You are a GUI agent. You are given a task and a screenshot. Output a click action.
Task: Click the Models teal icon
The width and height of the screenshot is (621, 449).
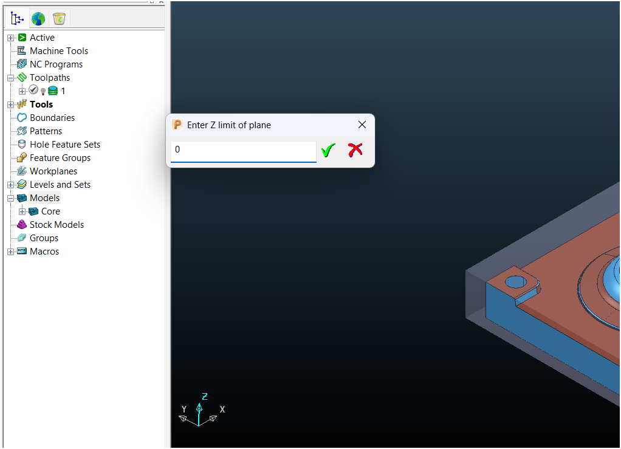pyautogui.click(x=22, y=198)
